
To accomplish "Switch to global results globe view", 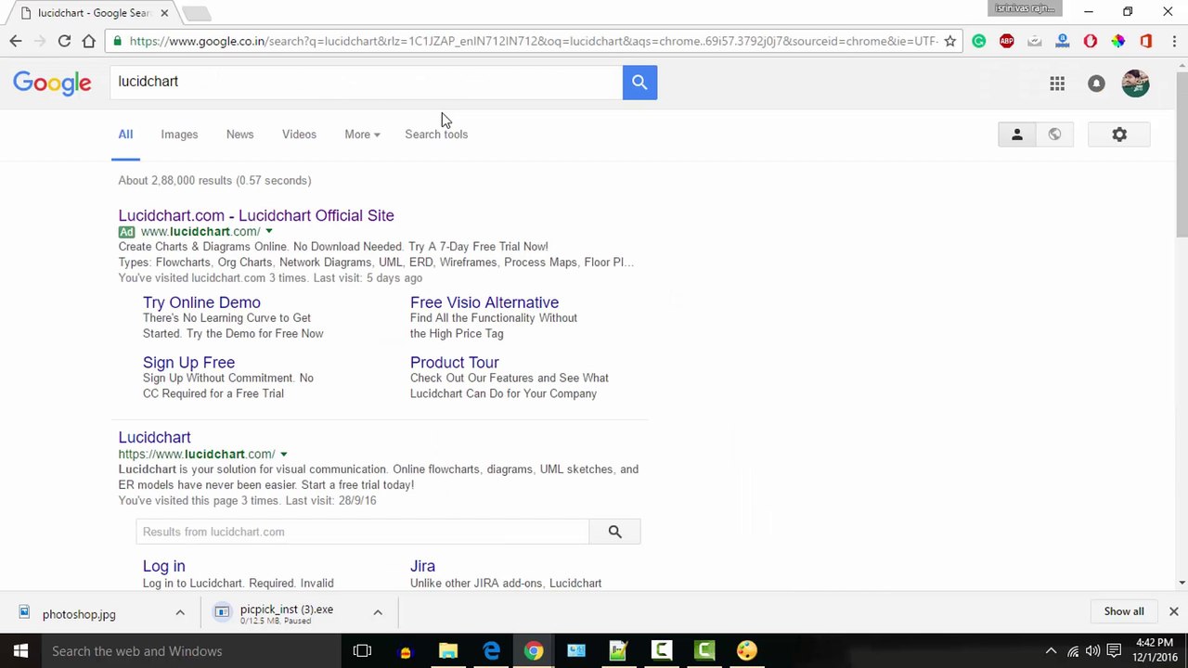I will 1054,135.
